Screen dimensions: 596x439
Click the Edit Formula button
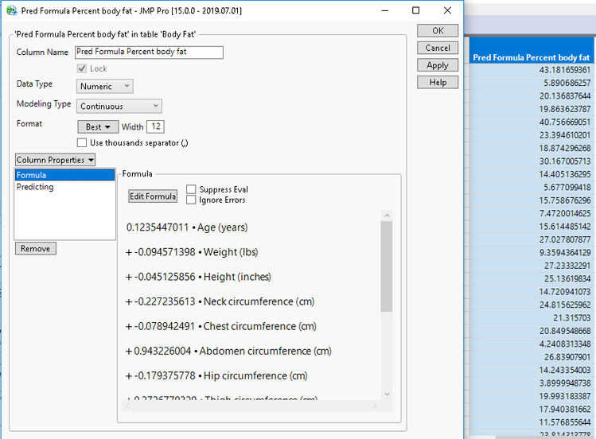[x=153, y=196]
